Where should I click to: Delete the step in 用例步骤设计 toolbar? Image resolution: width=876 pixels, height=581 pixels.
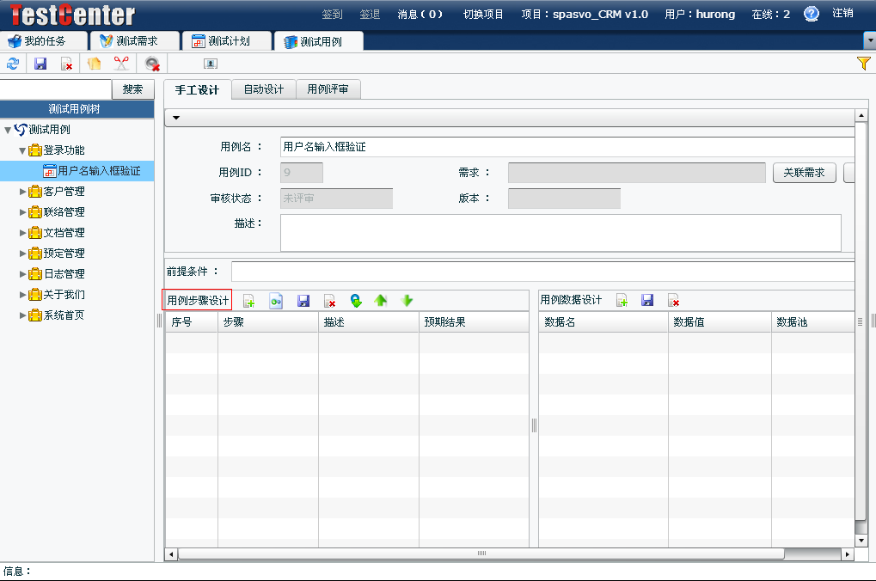point(329,301)
